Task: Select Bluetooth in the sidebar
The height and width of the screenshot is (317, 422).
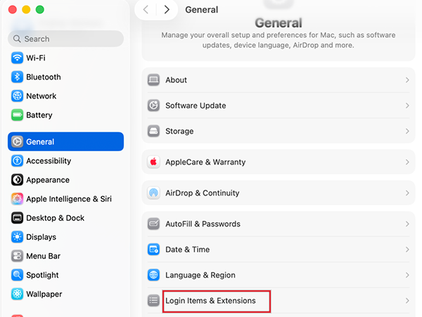Action: tap(44, 77)
